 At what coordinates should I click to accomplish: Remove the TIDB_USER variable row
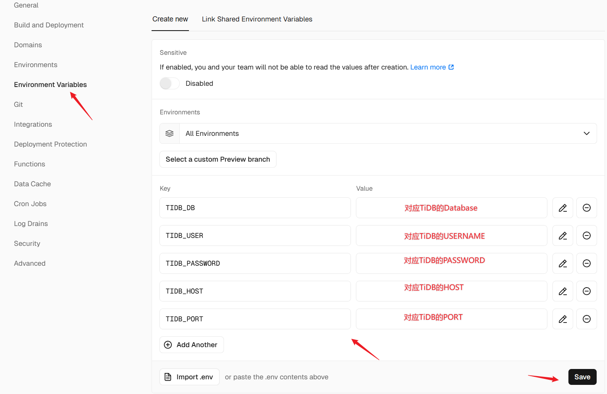point(586,236)
